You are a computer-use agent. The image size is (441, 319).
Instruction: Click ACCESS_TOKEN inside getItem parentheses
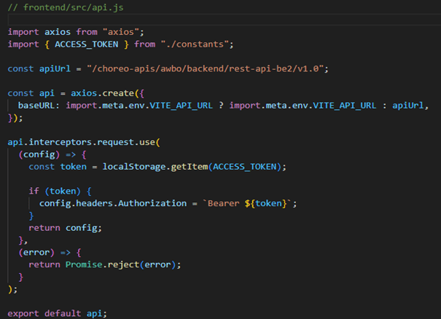(245, 167)
